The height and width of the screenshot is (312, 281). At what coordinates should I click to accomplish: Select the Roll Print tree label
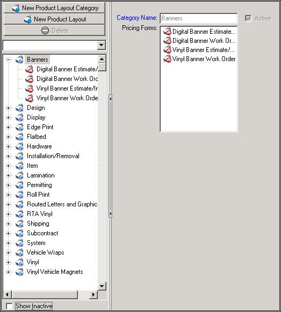click(x=38, y=195)
